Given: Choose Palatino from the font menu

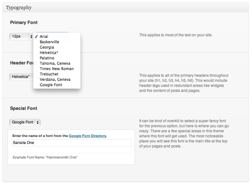Looking at the screenshot, I should [x=47, y=58].
